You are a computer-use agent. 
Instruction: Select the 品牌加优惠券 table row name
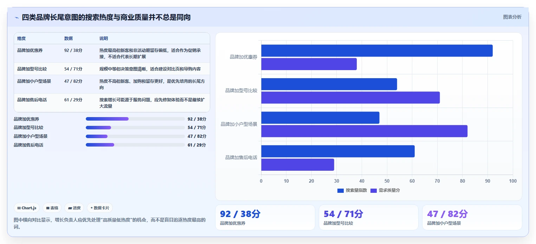click(x=30, y=50)
